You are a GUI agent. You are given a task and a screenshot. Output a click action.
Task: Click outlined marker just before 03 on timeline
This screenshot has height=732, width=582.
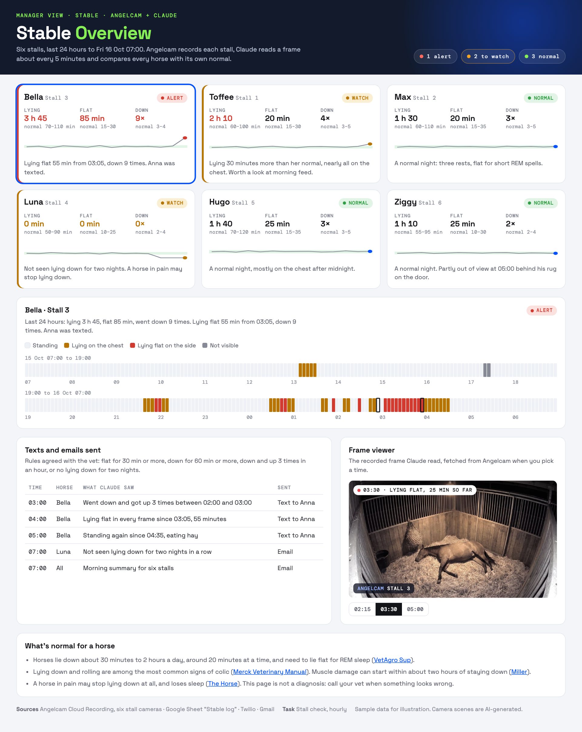pos(378,405)
